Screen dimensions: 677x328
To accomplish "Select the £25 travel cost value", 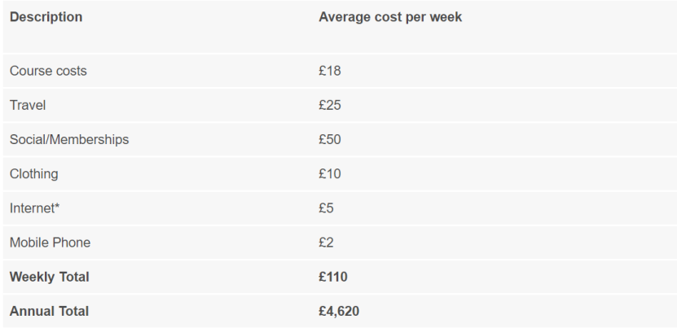I will 329,105.
